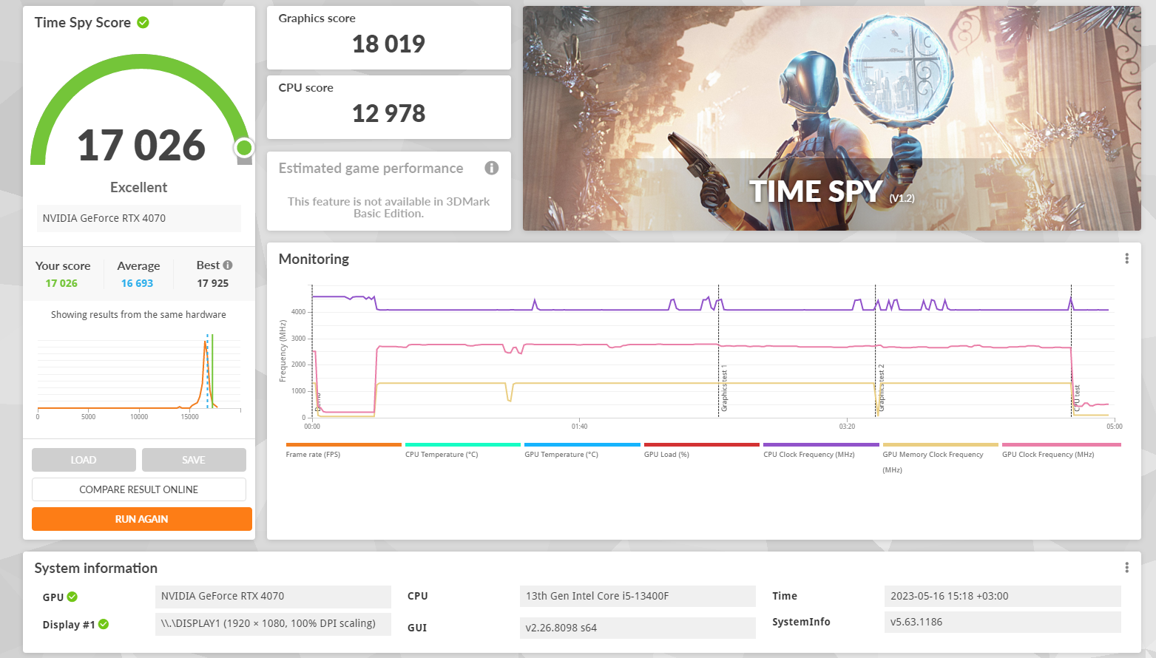Click the Time field 2023-05-16 15:18
The width and height of the screenshot is (1156, 658).
(x=1002, y=596)
